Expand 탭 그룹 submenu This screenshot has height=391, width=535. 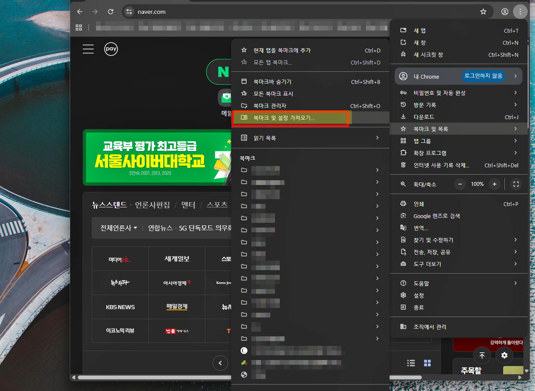point(459,141)
